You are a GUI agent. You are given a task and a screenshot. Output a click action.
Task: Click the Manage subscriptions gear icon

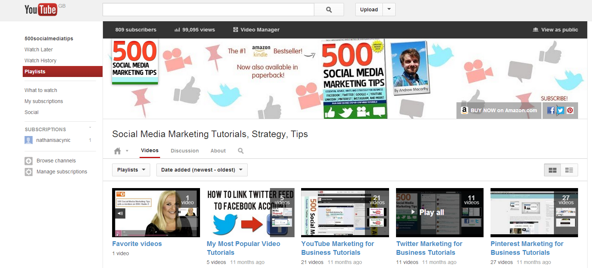click(29, 172)
